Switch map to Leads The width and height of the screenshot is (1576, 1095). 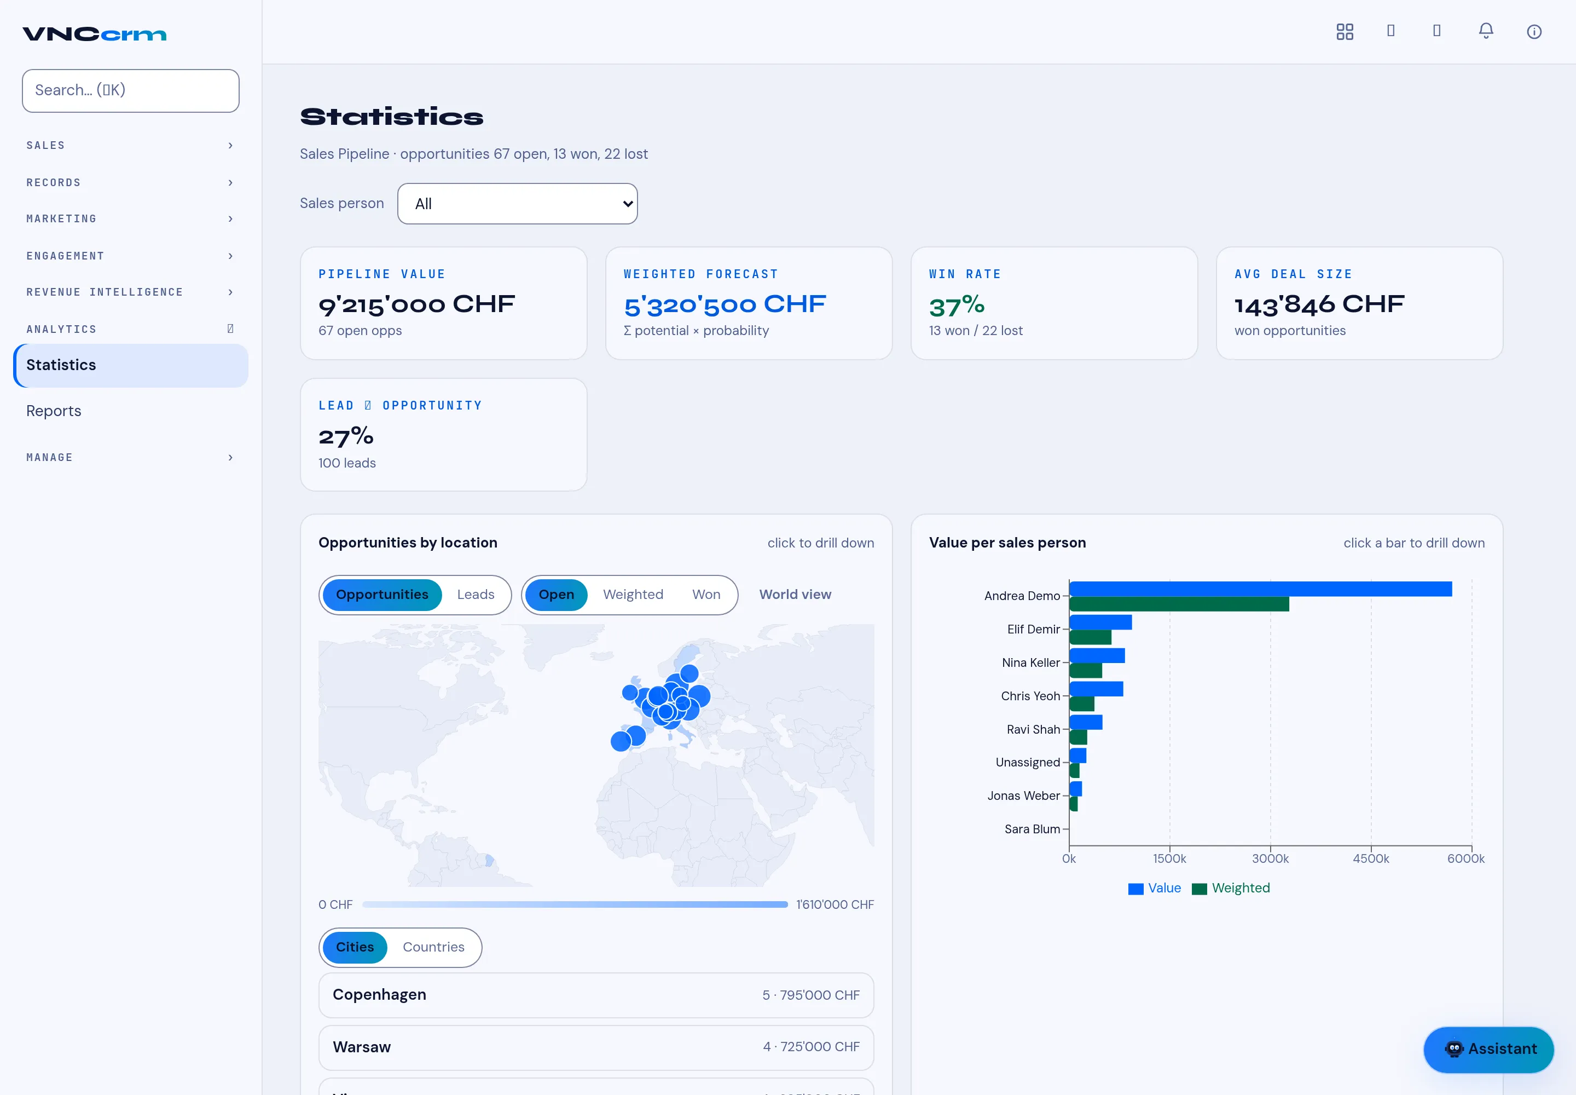click(x=476, y=595)
